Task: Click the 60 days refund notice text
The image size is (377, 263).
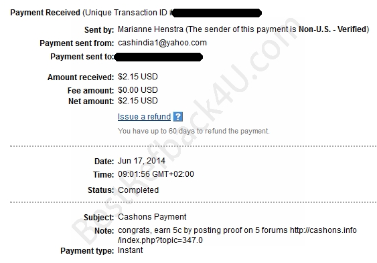Action: [194, 131]
